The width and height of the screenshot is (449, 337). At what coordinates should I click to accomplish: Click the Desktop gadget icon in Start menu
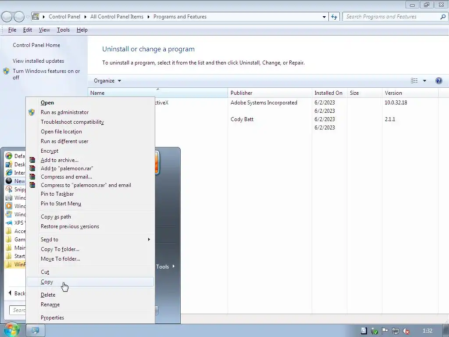[9, 164]
